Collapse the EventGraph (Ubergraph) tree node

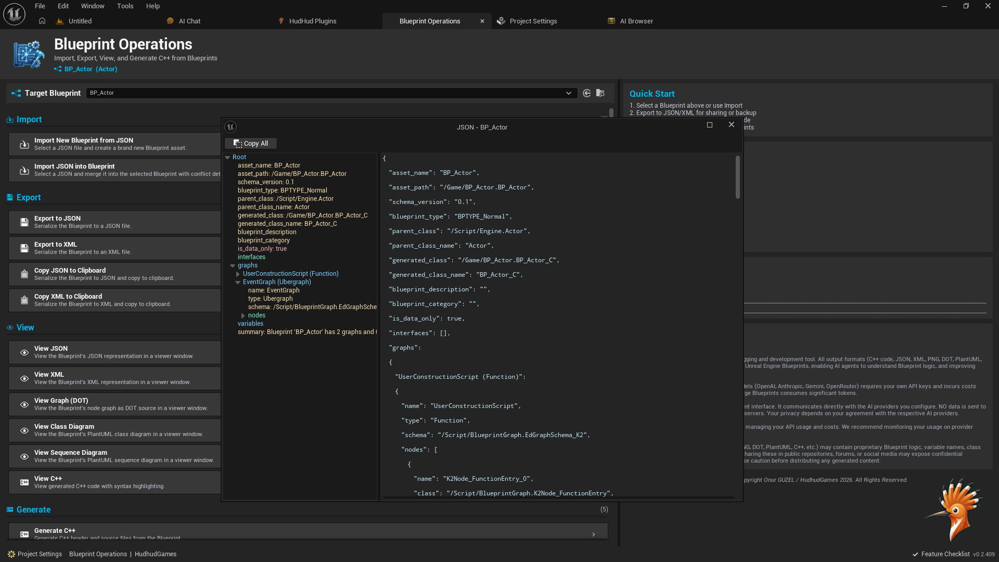238,282
